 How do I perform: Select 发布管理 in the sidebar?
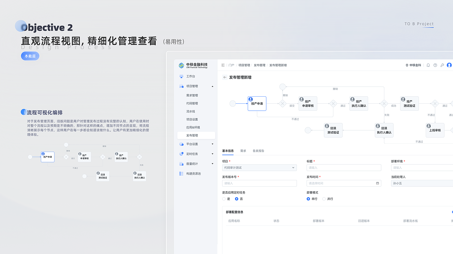click(x=196, y=135)
